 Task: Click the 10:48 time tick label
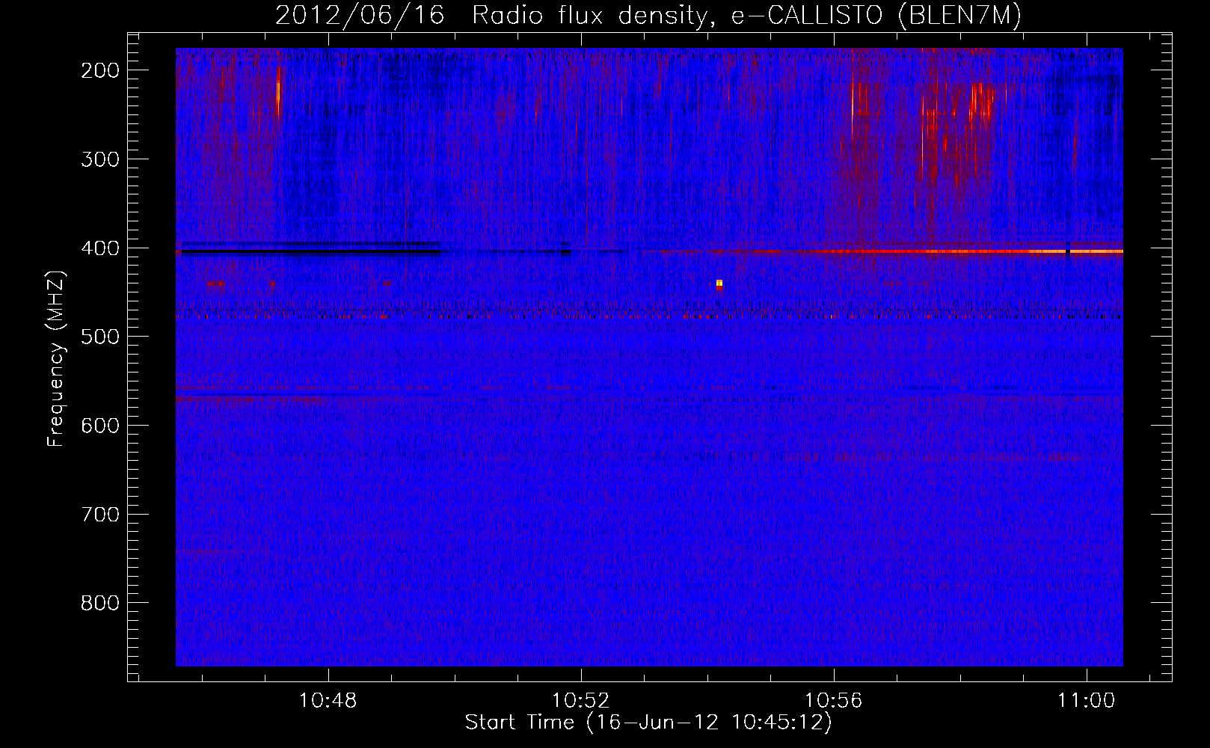tap(328, 700)
